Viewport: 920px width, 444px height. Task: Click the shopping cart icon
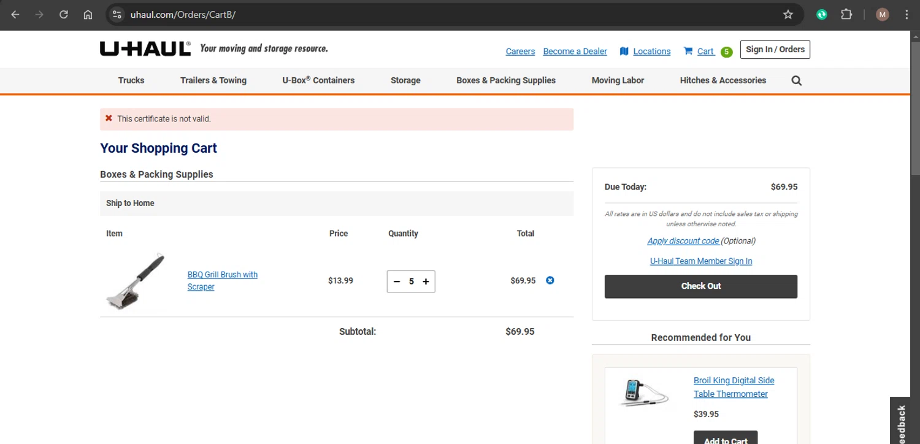point(688,51)
